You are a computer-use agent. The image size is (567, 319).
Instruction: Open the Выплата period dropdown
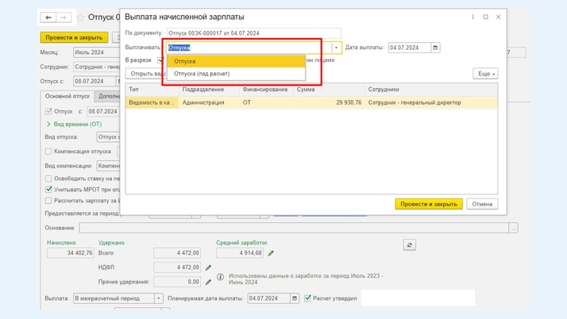click(159, 298)
